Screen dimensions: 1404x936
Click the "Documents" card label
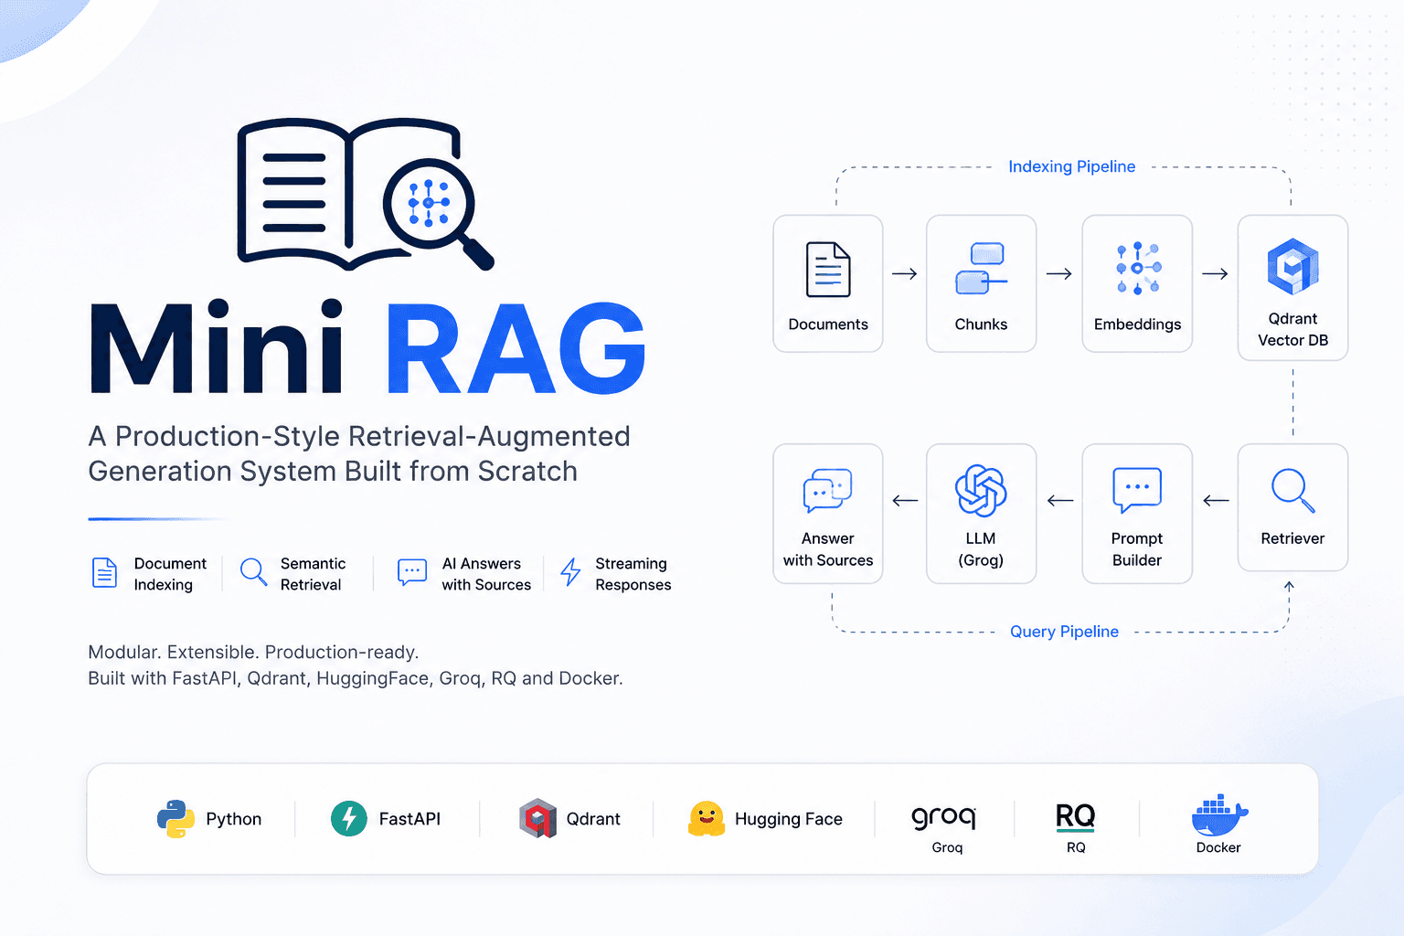(828, 324)
